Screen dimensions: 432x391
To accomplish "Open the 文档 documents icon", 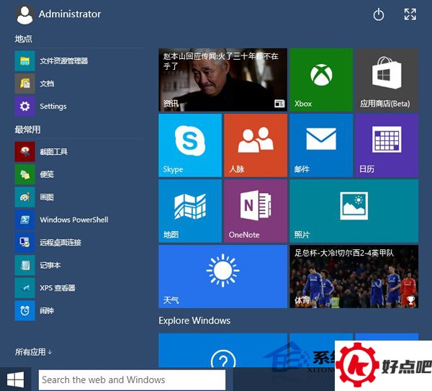I will click(x=24, y=84).
